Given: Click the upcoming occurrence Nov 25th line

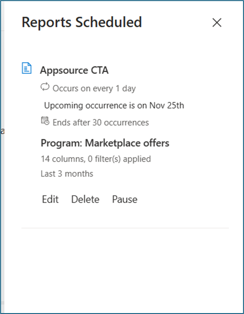Looking at the screenshot, I should (x=114, y=105).
